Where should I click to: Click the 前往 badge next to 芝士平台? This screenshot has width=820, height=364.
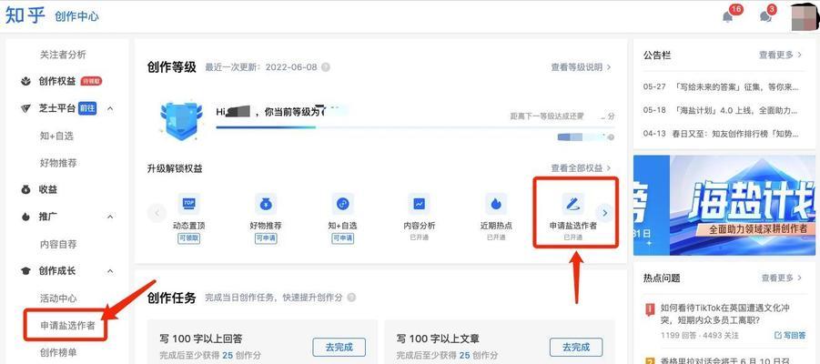[87, 109]
